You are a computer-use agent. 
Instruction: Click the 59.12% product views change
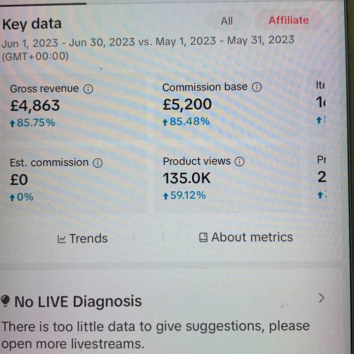[x=188, y=196]
